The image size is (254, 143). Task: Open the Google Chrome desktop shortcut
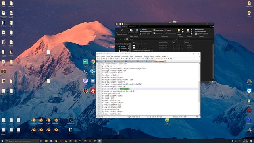(93, 62)
